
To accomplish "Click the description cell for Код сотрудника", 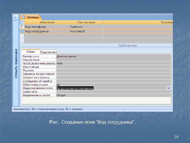I will [138, 31].
